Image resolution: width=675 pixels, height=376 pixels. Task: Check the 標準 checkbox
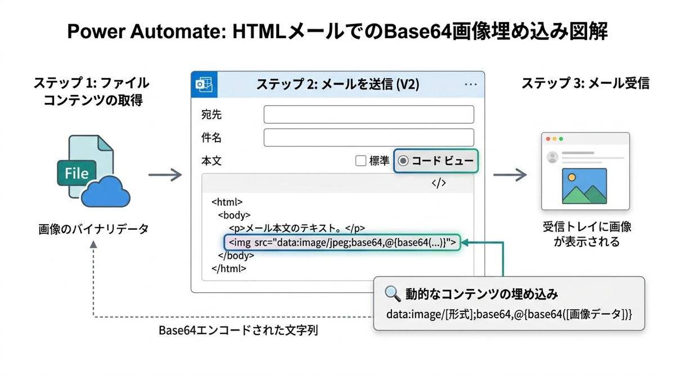tap(361, 161)
